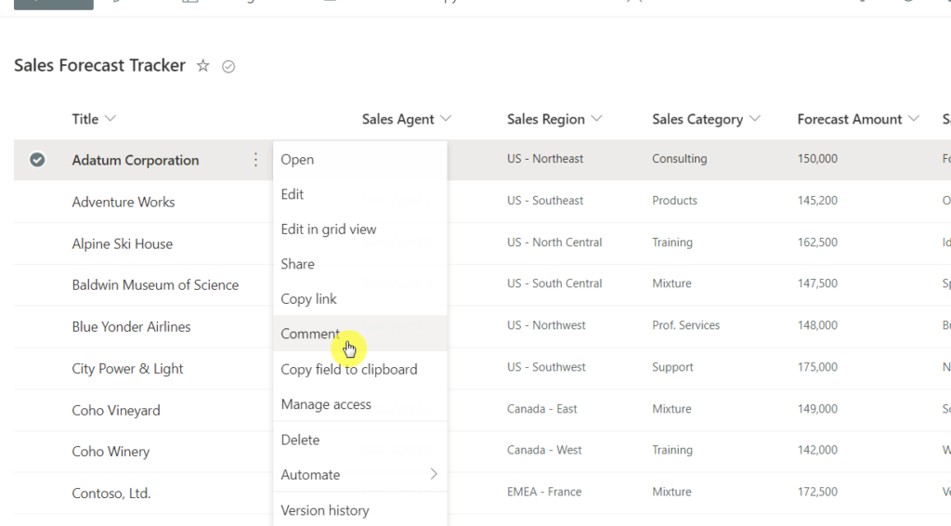Open the Blue Yonder Airlines item
Viewport: 951px width, 526px height.
pyautogui.click(x=131, y=327)
